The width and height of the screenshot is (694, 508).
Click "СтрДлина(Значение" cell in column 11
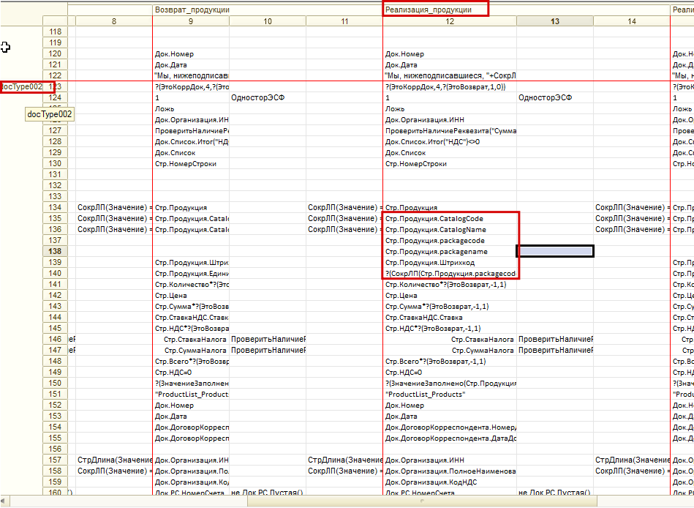[344, 460]
